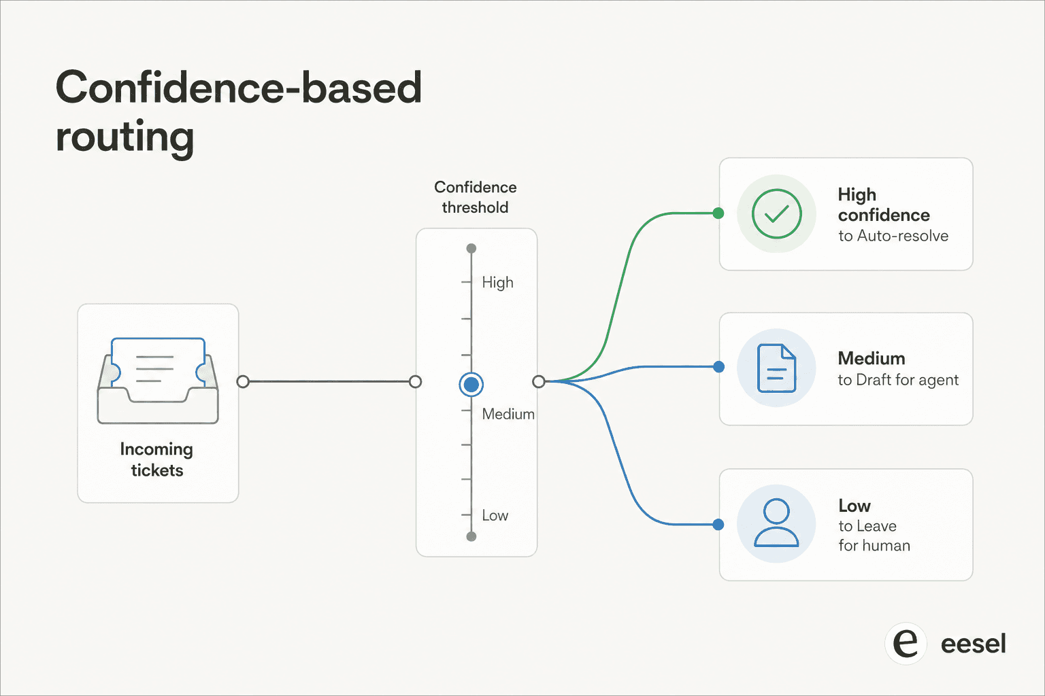
Task: Click the hollow input node on the slider panel's left edge
Action: click(x=415, y=382)
